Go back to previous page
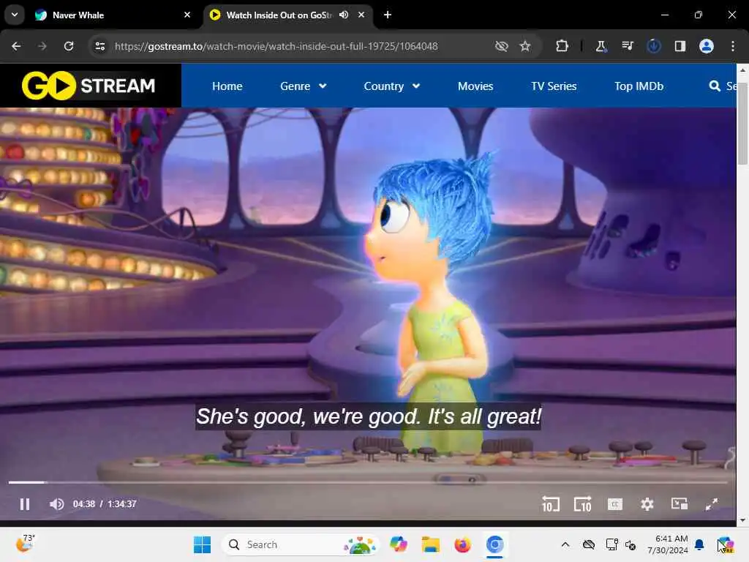The image size is (749, 562). 16,46
